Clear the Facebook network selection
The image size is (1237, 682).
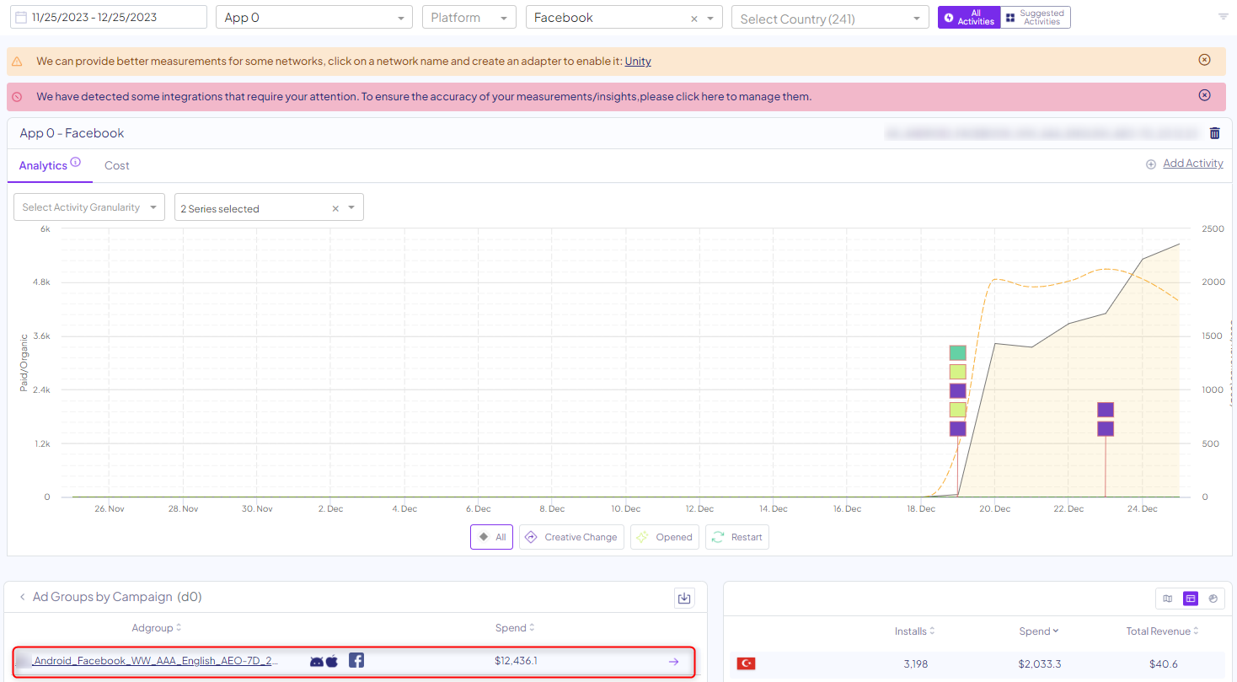click(694, 19)
